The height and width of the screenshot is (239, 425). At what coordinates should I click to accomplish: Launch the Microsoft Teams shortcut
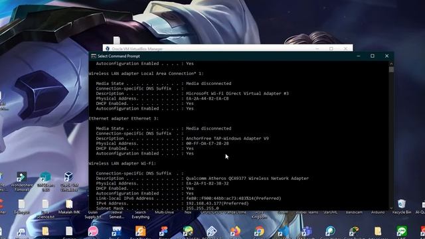[x=307, y=232]
